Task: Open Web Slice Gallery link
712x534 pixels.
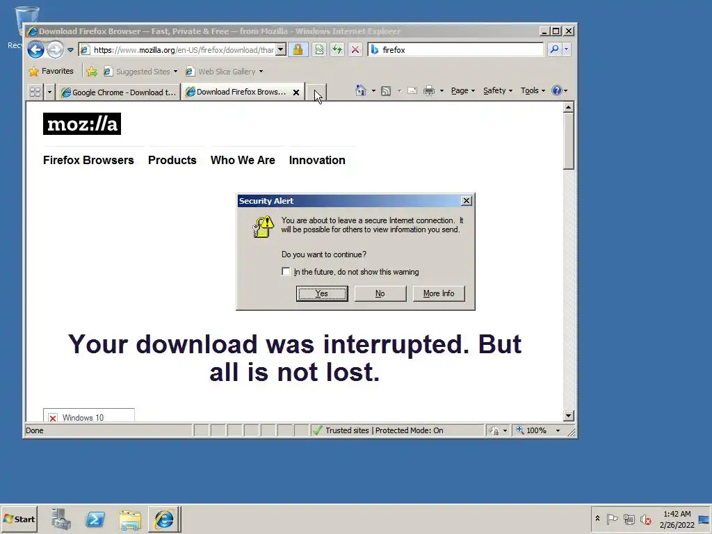Action: pyautogui.click(x=225, y=72)
